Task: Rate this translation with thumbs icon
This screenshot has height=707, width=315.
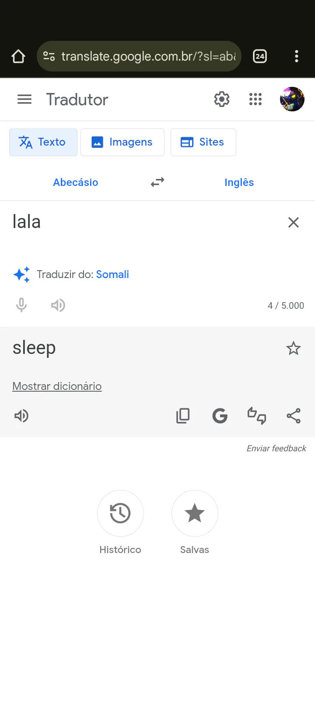Action: (257, 416)
